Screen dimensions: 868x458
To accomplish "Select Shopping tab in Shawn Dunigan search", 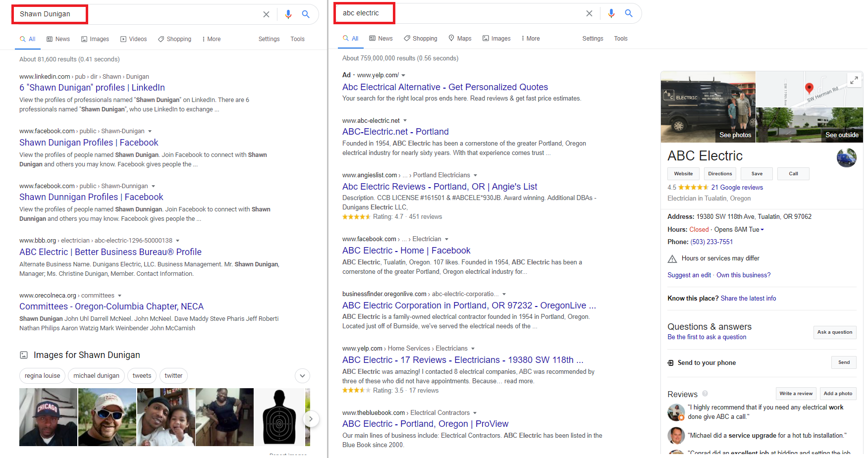I will pos(174,39).
